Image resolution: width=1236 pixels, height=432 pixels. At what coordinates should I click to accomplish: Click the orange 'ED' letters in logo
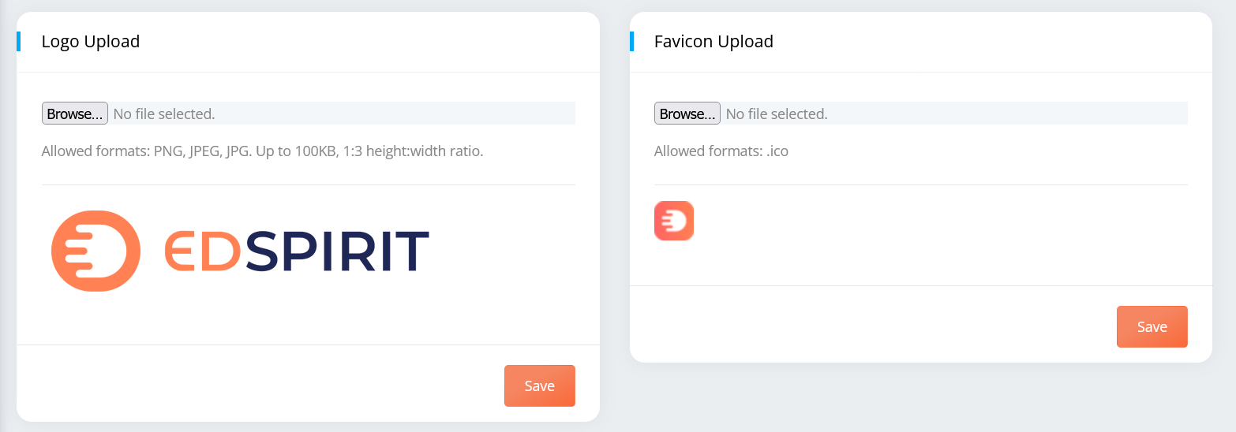(x=202, y=251)
